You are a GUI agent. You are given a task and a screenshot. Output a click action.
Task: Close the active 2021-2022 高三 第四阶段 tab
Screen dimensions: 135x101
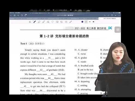pos(100,18)
